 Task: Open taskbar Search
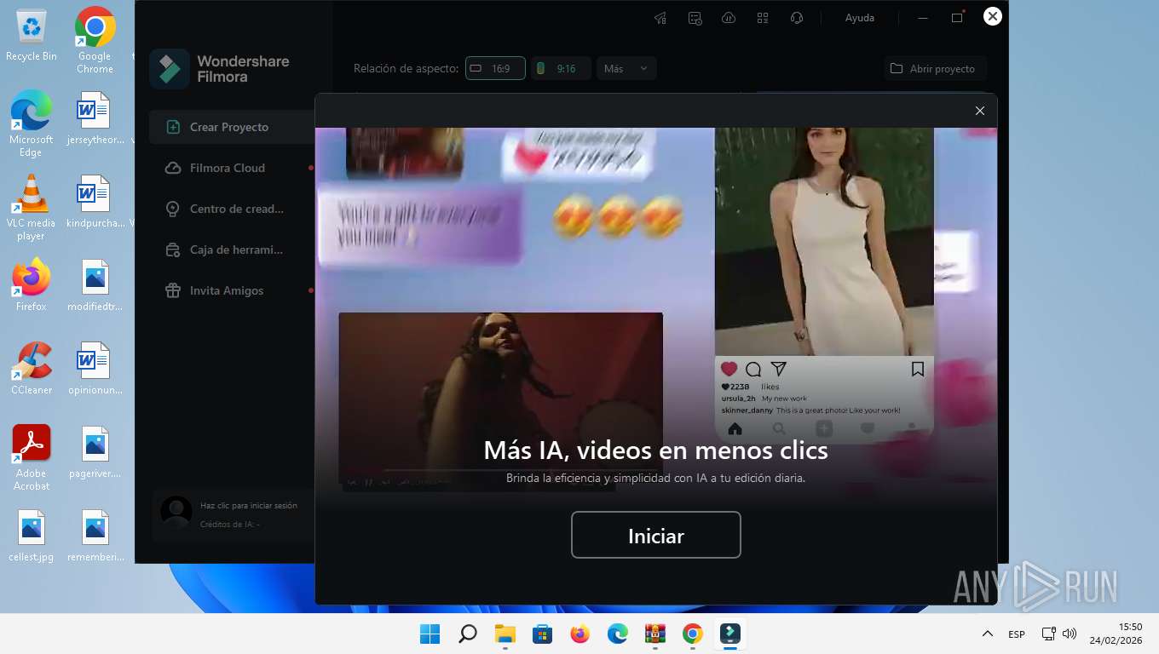pos(468,634)
